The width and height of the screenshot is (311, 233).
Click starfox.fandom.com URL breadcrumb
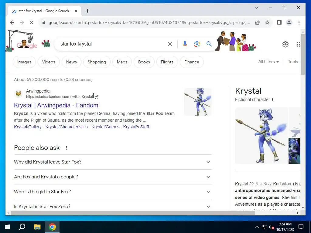(59, 97)
